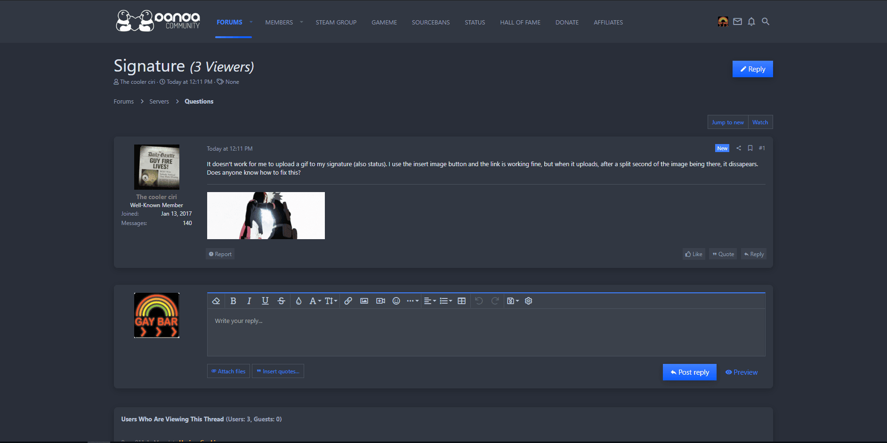Open the site search magnifier icon

[766, 22]
